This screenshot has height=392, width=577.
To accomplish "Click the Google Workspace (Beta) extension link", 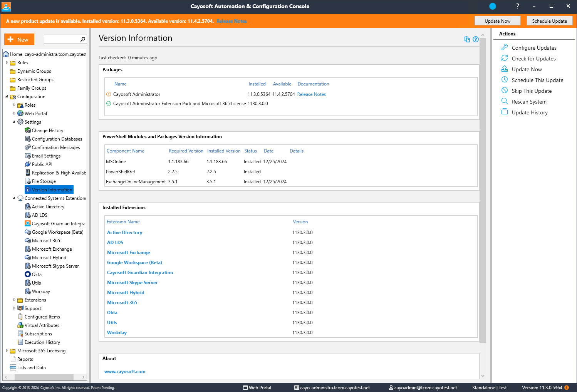I will point(134,263).
